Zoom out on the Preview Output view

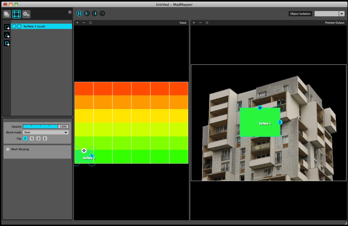[x=200, y=23]
